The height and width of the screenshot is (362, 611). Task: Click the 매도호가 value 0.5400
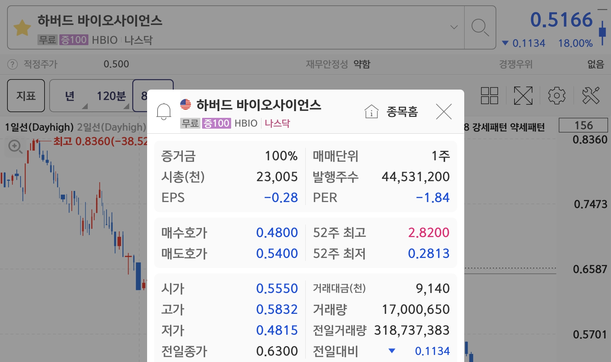click(x=277, y=254)
